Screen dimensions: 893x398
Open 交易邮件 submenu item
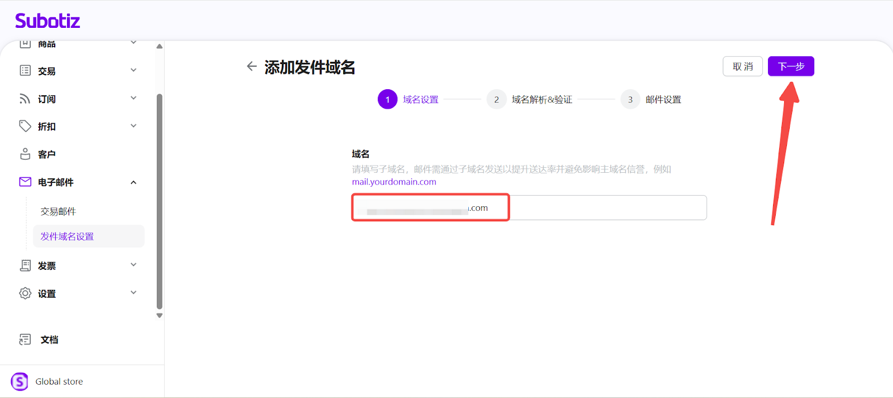[59, 212]
